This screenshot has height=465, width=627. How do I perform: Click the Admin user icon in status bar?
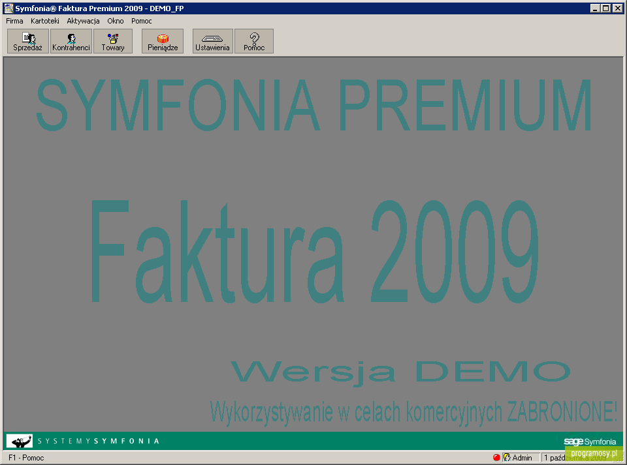point(507,457)
